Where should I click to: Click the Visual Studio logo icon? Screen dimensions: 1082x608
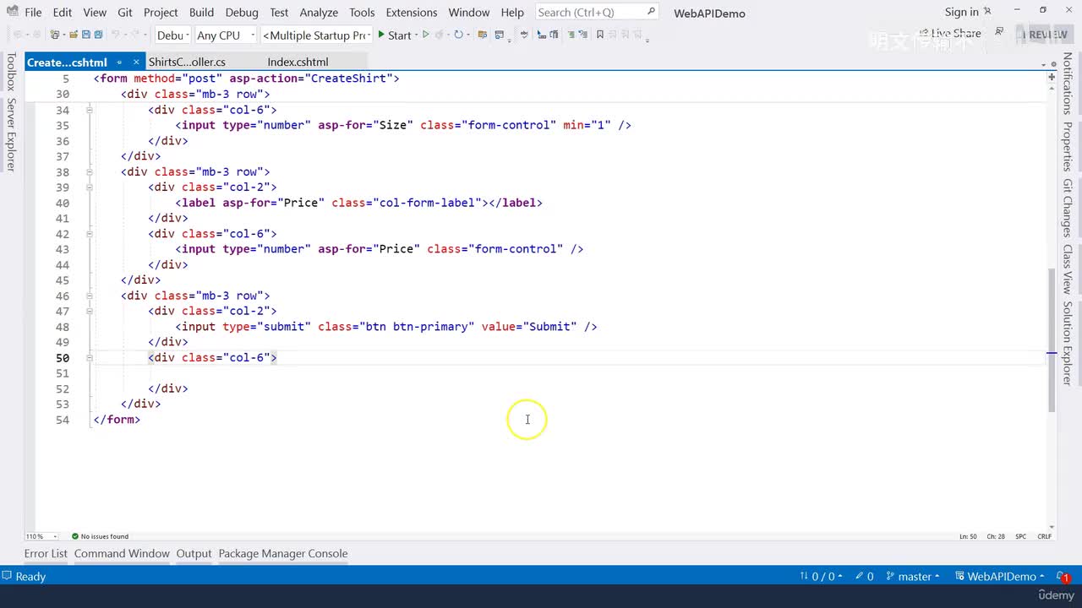tap(12, 12)
